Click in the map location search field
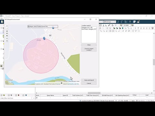 tap(43, 26)
